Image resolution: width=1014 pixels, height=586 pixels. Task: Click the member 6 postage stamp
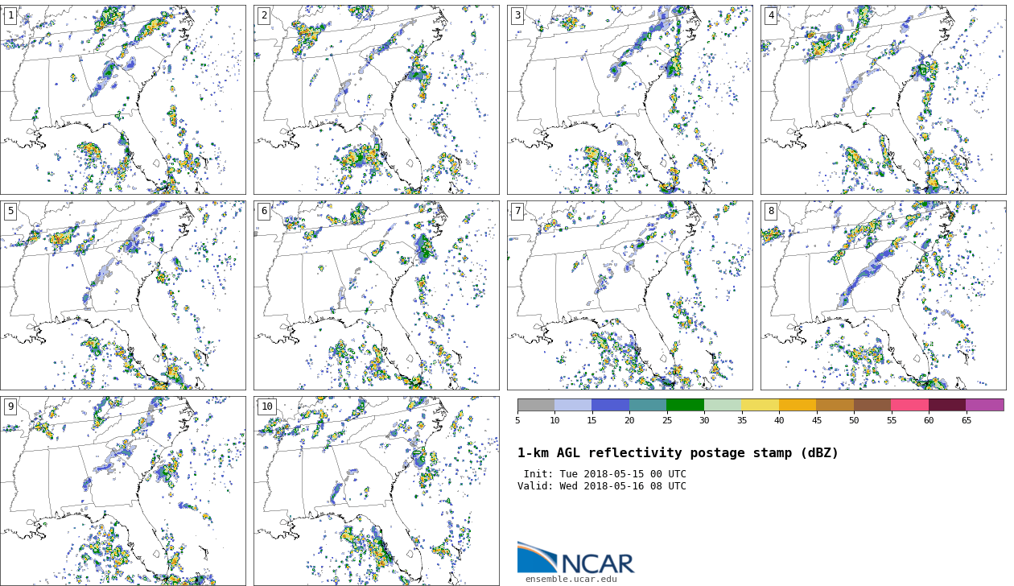[376, 295]
